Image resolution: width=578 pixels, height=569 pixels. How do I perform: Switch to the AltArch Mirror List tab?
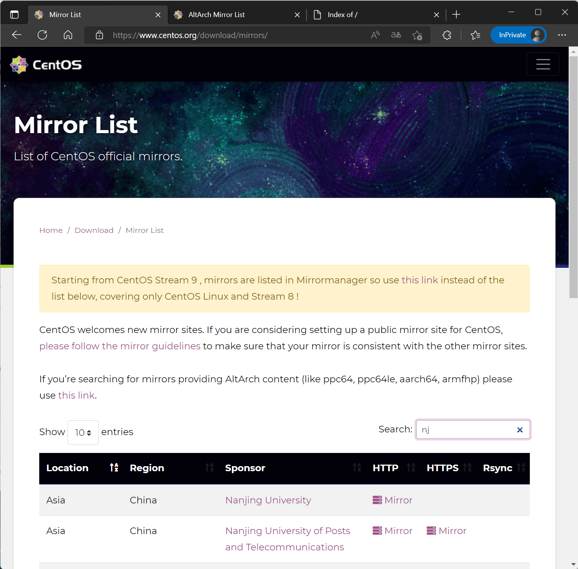pos(237,15)
